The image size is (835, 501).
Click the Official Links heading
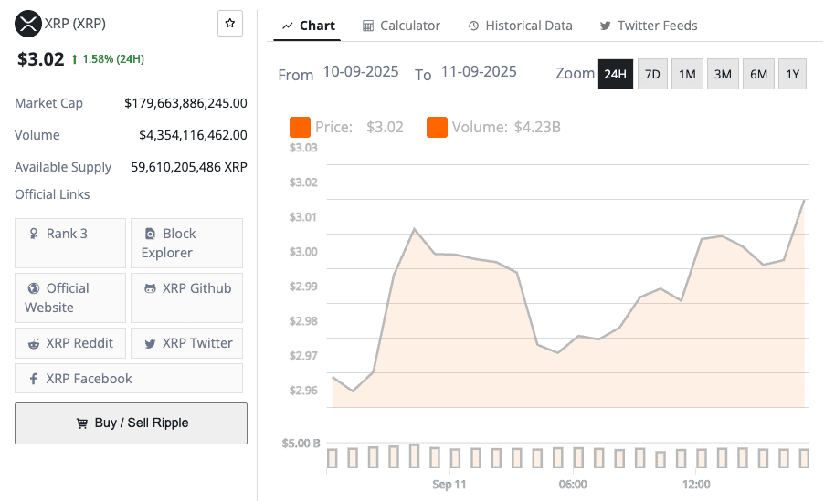[x=52, y=194]
